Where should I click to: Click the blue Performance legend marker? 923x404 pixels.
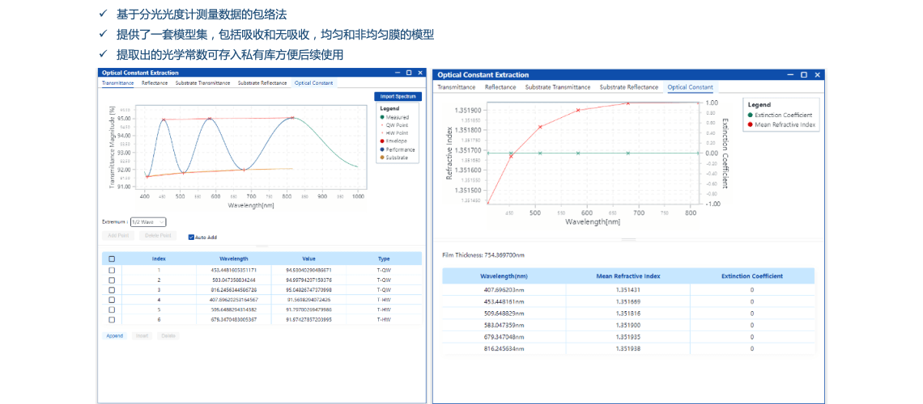(x=381, y=150)
